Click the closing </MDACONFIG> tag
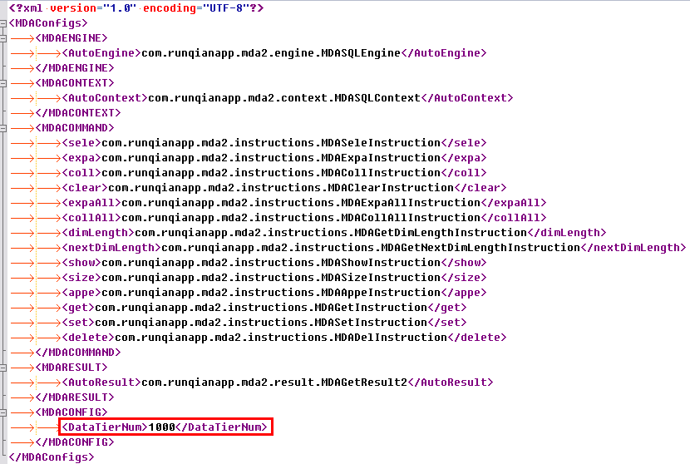Viewport: 690px width, 464px height. 74,442
